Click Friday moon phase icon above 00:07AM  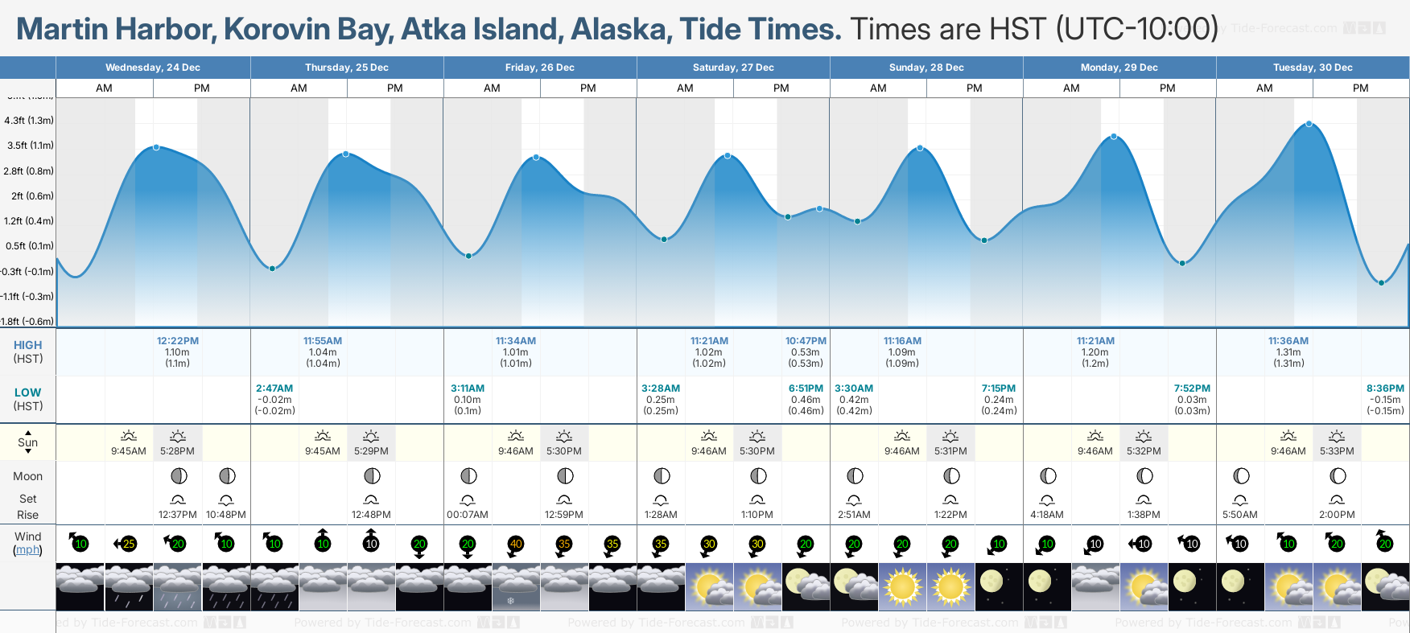tap(468, 476)
